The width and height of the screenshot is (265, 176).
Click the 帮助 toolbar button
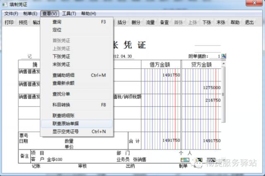point(235,22)
